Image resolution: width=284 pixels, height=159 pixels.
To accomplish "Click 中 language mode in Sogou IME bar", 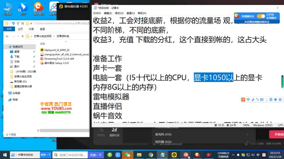I will tap(248, 100).
